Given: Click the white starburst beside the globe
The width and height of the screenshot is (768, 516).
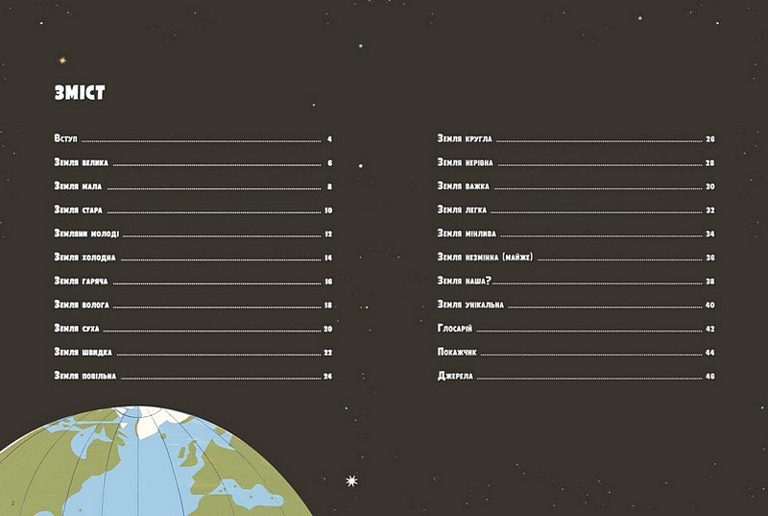Looking at the screenshot, I should (x=351, y=479).
